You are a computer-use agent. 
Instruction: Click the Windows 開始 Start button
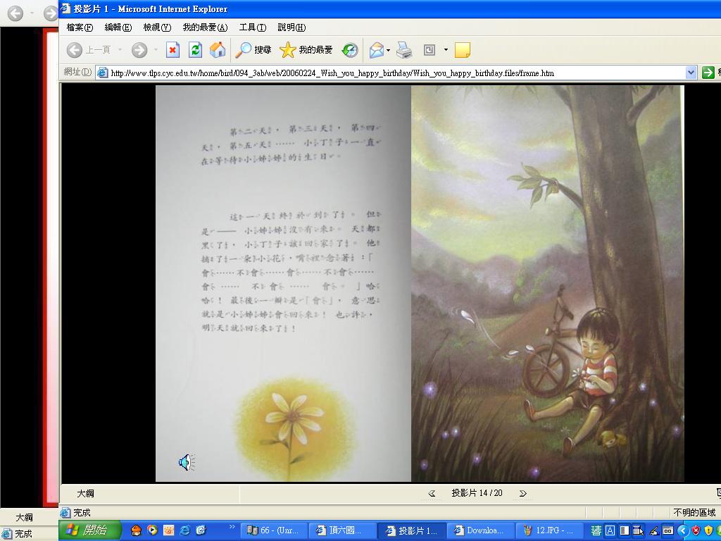(89, 530)
